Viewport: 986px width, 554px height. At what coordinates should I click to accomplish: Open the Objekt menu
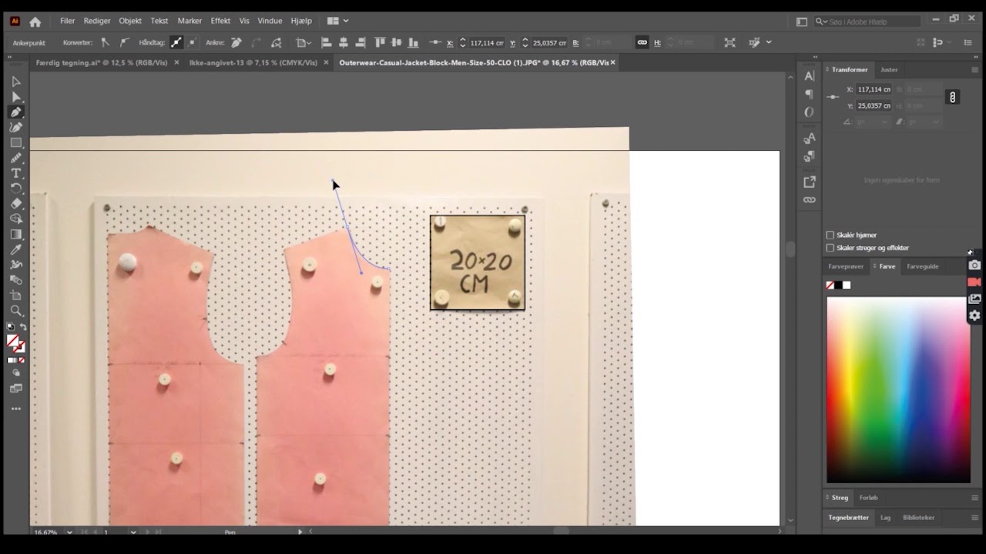(130, 21)
